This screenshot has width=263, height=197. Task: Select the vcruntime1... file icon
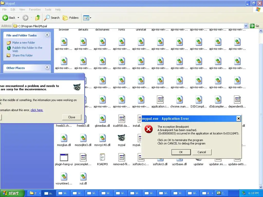click(64, 176)
